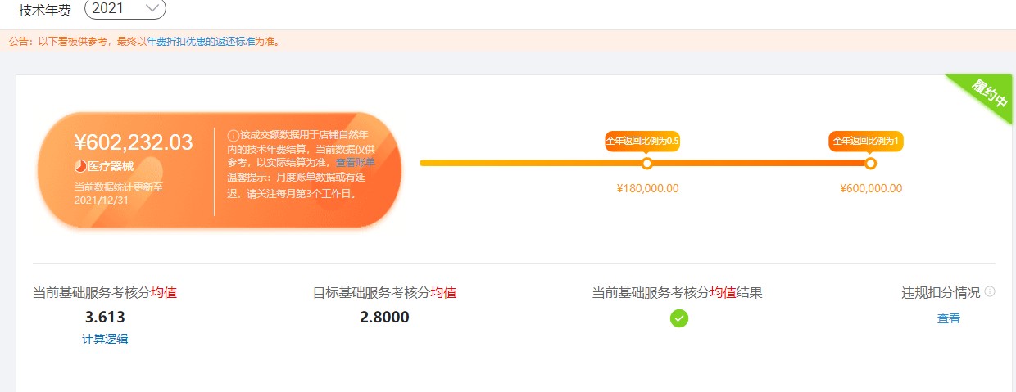The height and width of the screenshot is (392, 1016).
Task: Click the dropdown chevron beside 2021
Action: [151, 8]
